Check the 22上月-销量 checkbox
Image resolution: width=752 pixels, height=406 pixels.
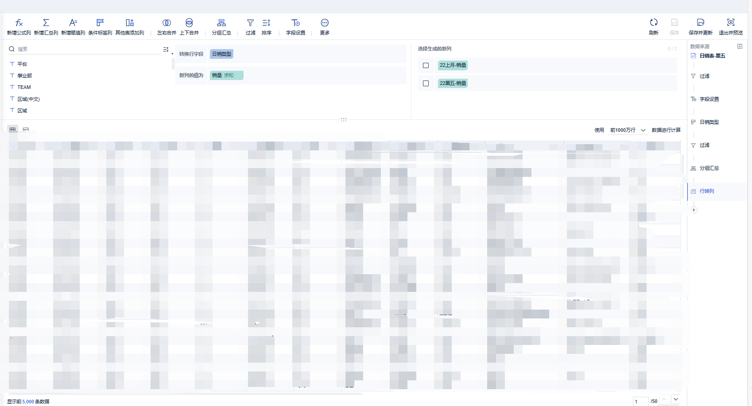click(426, 65)
